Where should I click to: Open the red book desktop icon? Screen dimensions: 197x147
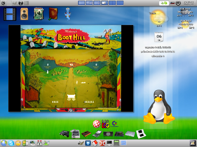[53, 14]
